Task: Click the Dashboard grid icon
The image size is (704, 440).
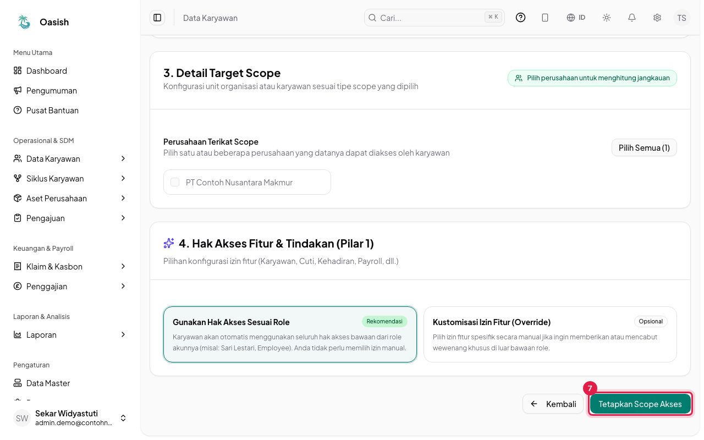Action: 18,71
